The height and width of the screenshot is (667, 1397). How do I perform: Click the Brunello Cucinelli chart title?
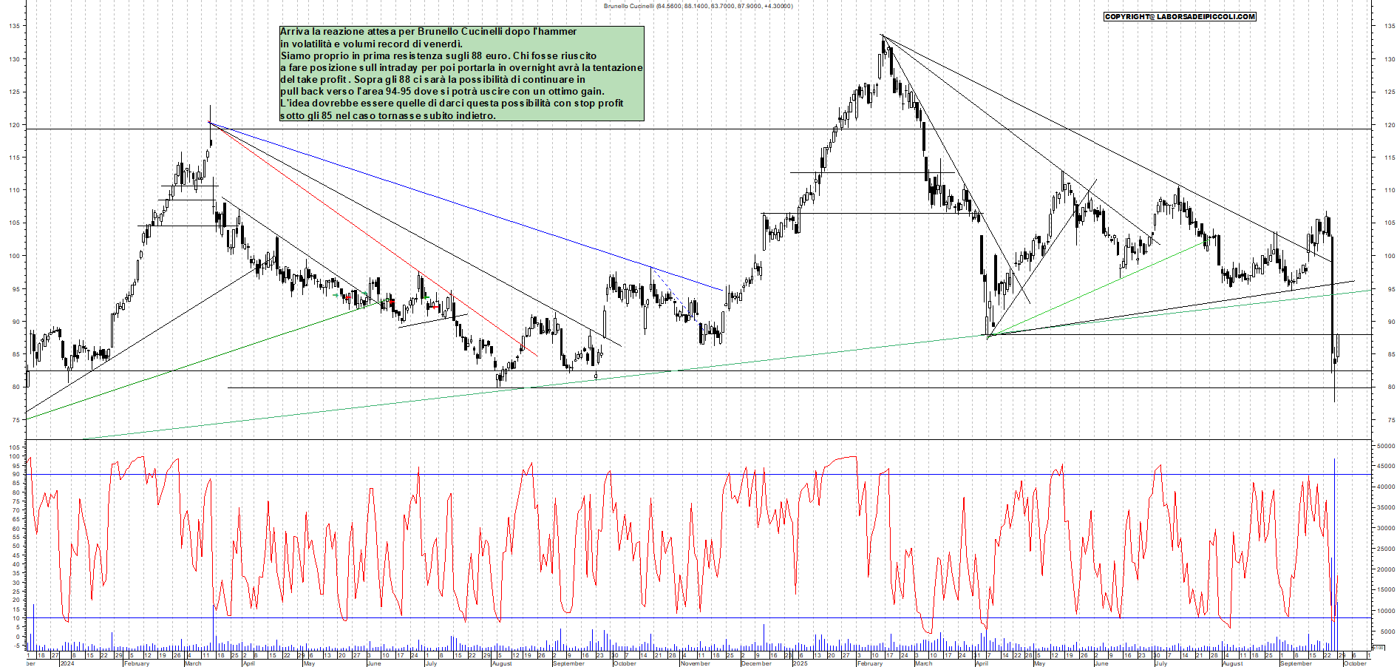pyautogui.click(x=698, y=6)
